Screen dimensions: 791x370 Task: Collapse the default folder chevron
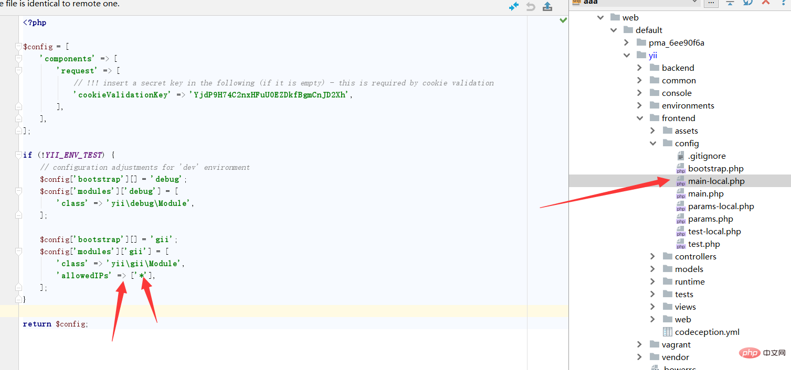click(x=614, y=30)
